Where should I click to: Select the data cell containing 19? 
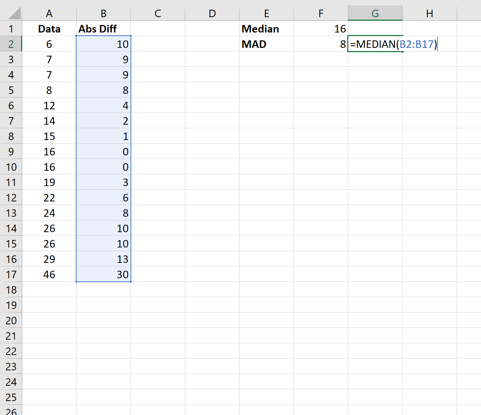[49, 182]
